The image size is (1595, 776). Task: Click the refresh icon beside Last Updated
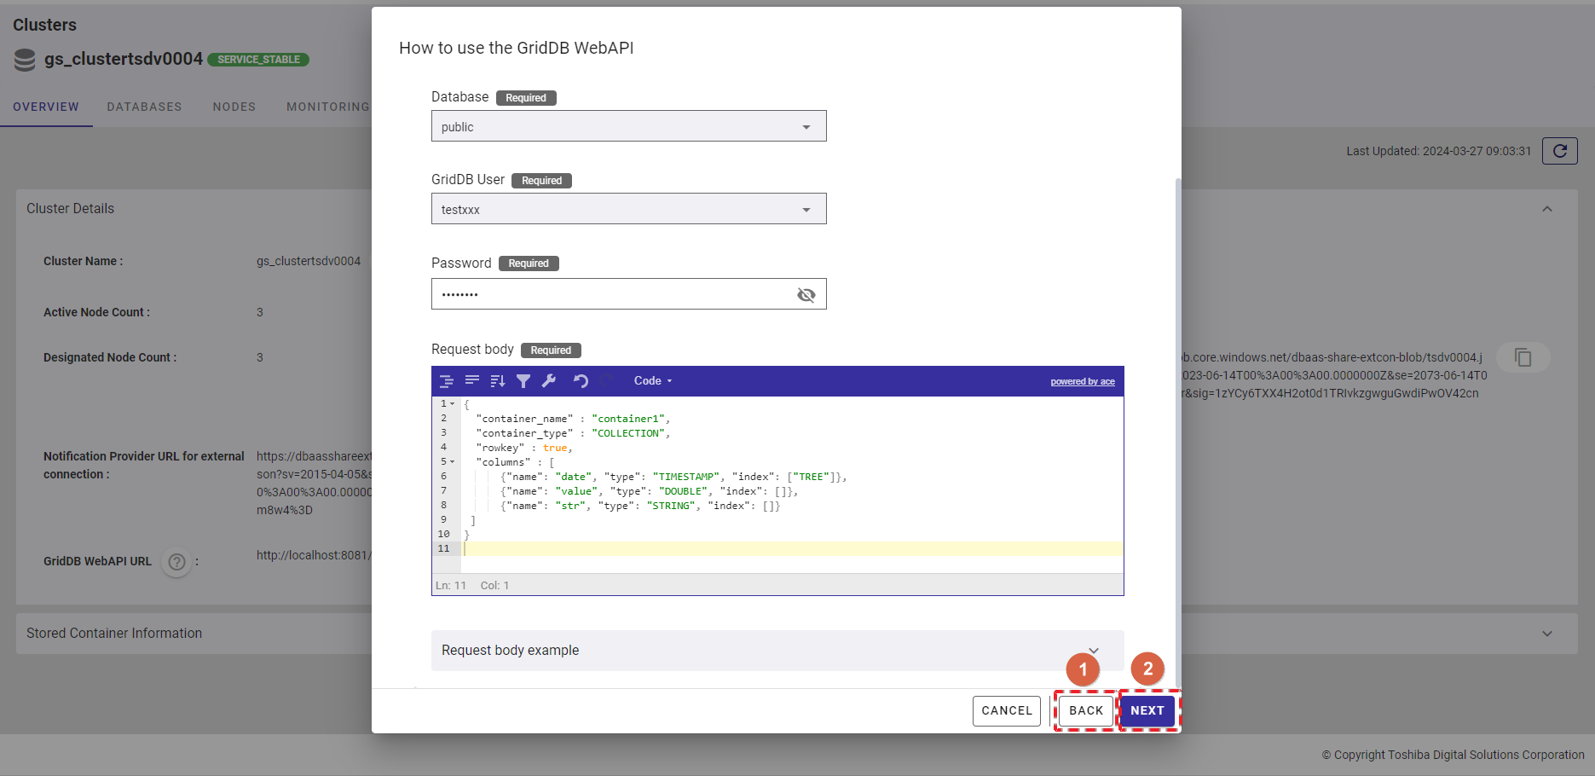(x=1559, y=151)
